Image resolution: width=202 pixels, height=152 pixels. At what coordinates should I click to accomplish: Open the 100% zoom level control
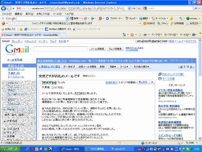click(x=192, y=143)
